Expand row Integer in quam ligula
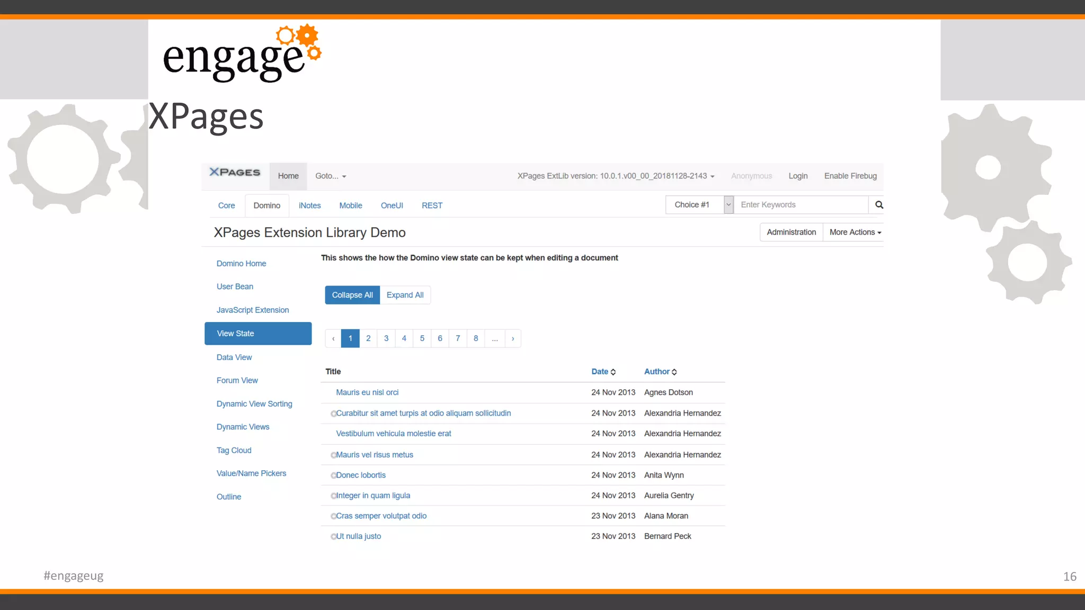This screenshot has height=610, width=1085. (x=333, y=496)
